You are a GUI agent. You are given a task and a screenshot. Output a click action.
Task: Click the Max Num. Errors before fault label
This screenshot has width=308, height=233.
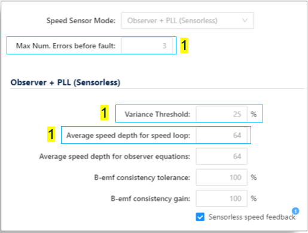66,46
